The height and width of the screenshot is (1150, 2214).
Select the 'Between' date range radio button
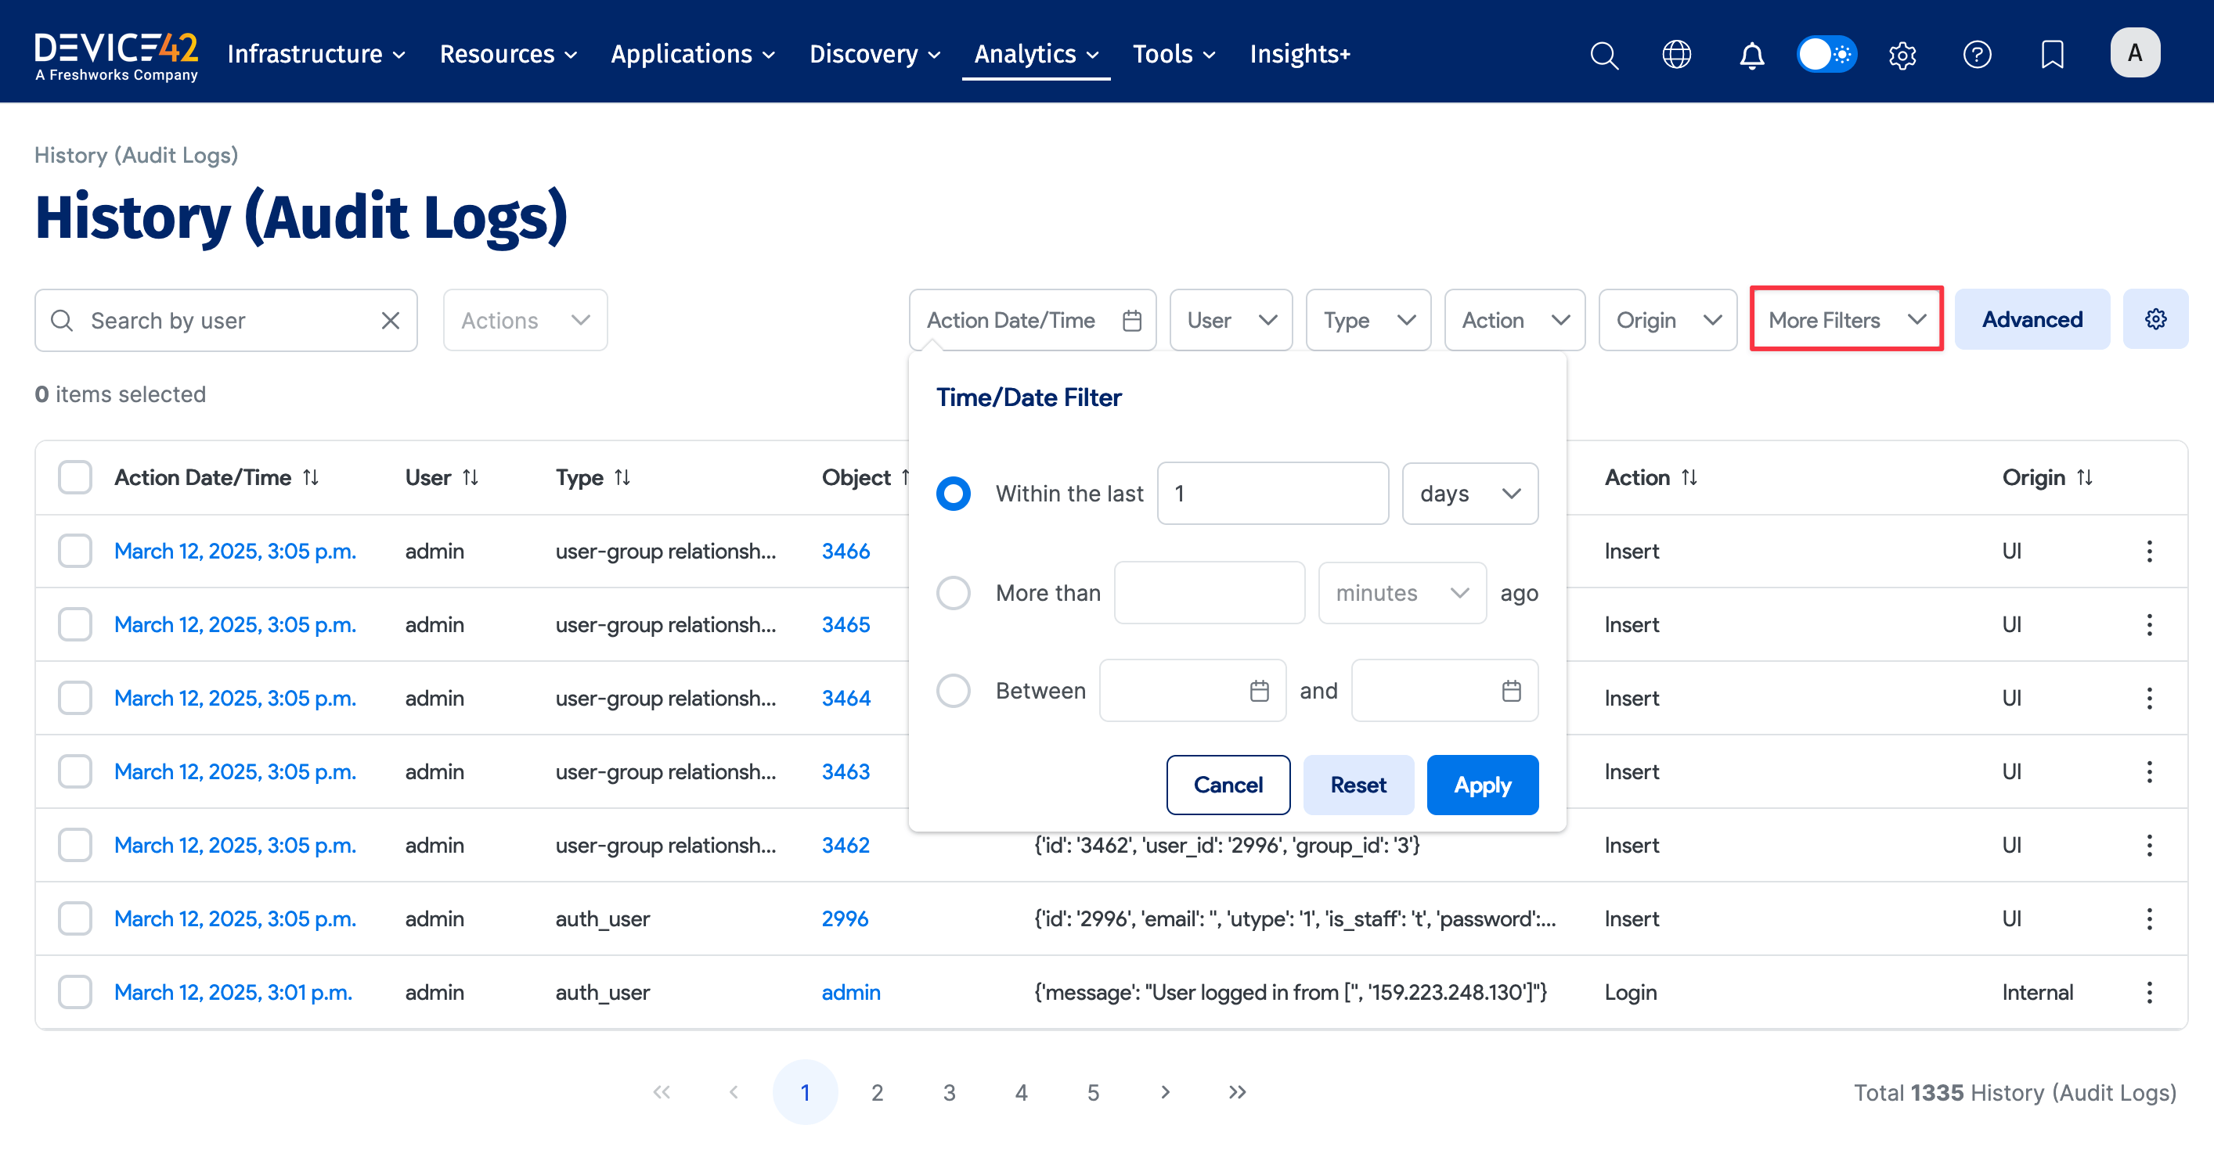point(953,691)
